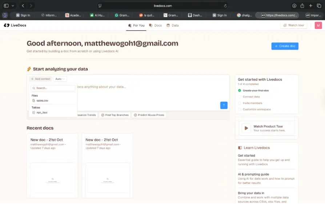The height and width of the screenshot is (204, 325).
Task: Go back with the browser back arrow
Action: point(23,6)
